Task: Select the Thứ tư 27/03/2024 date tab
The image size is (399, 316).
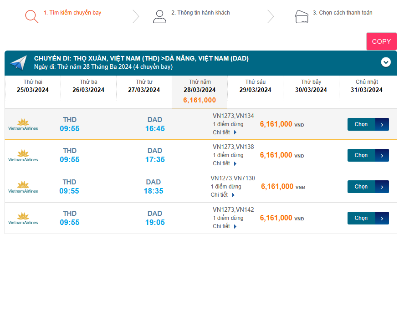Action: [144, 86]
